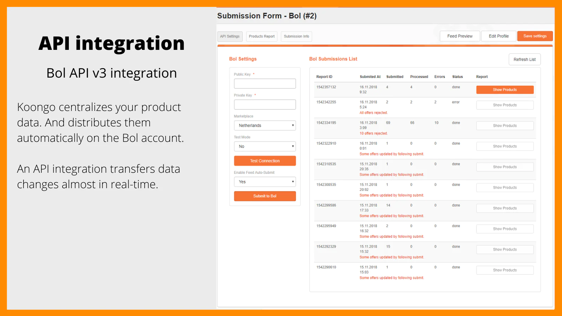Click the Bol Settings heading

[243, 59]
